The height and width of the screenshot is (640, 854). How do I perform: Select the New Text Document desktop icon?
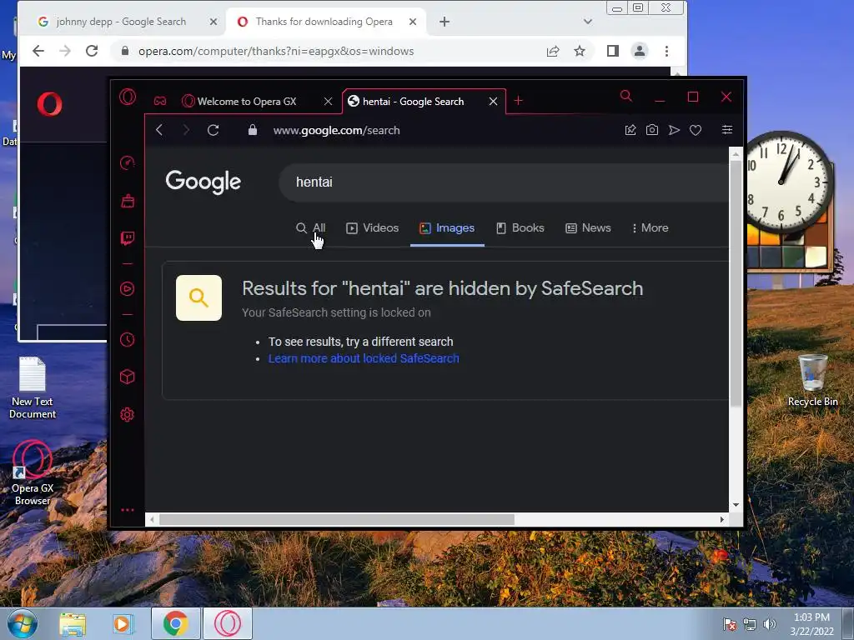pos(33,387)
